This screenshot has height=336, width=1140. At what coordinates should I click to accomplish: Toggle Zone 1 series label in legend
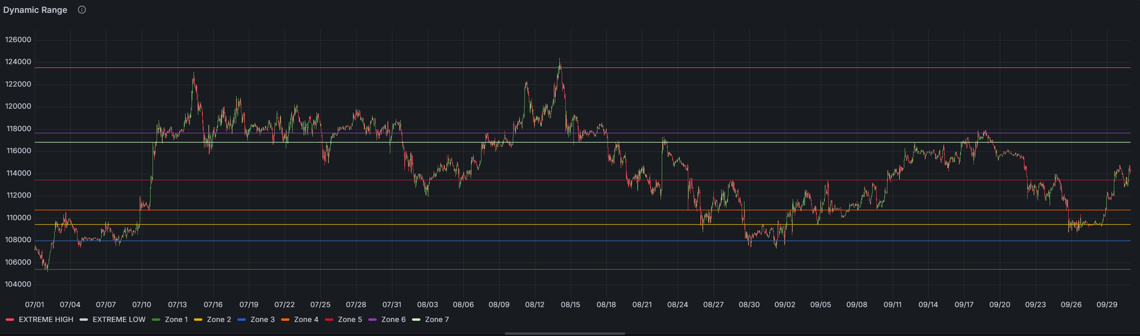(176, 319)
